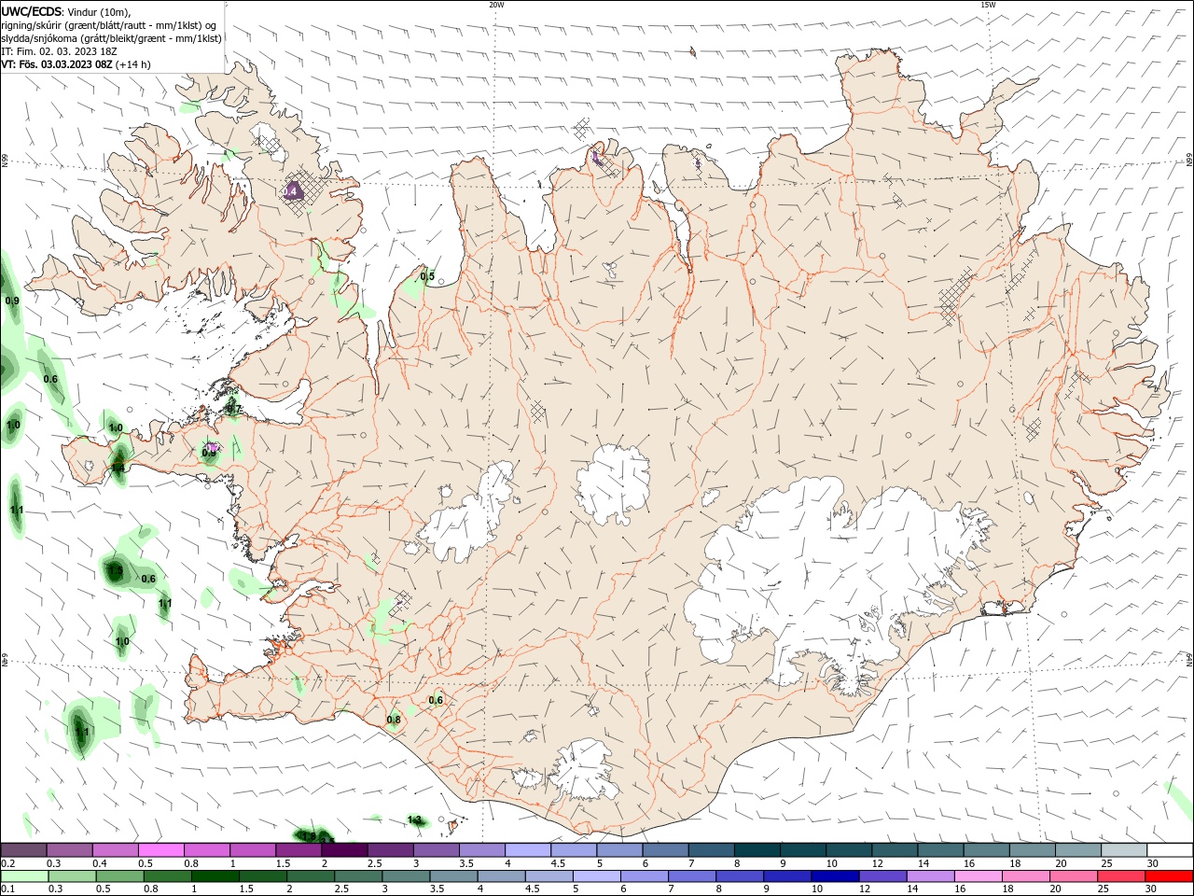The image size is (1194, 896).
Task: Click the '0.1' label under the bottom legend row
Action: (x=7, y=889)
